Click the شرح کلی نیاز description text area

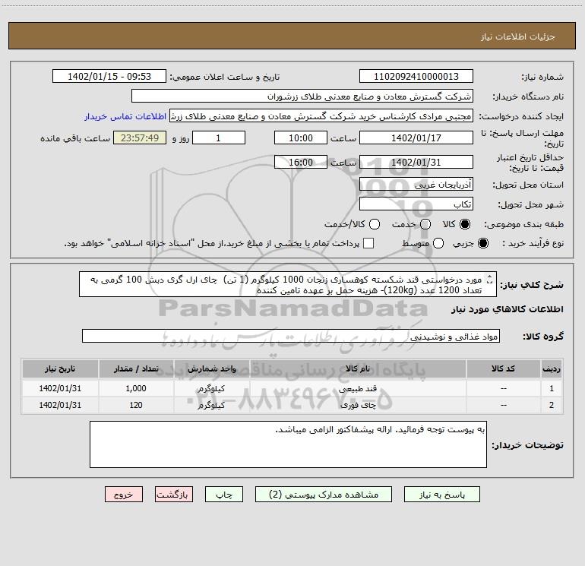click(x=288, y=285)
